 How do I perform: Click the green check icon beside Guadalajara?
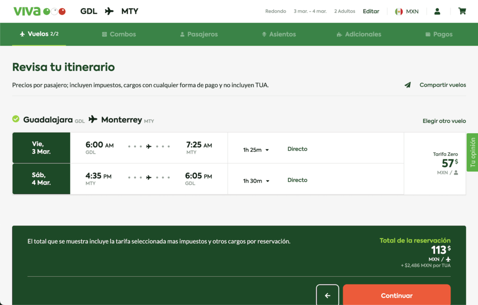coord(16,119)
